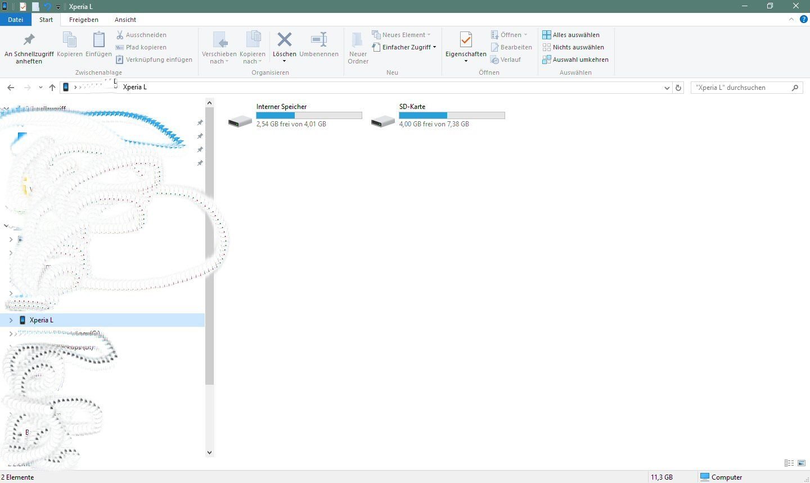Click the Interner Speicher storage usage bar
Screen dimensions: 810x483
(309, 115)
